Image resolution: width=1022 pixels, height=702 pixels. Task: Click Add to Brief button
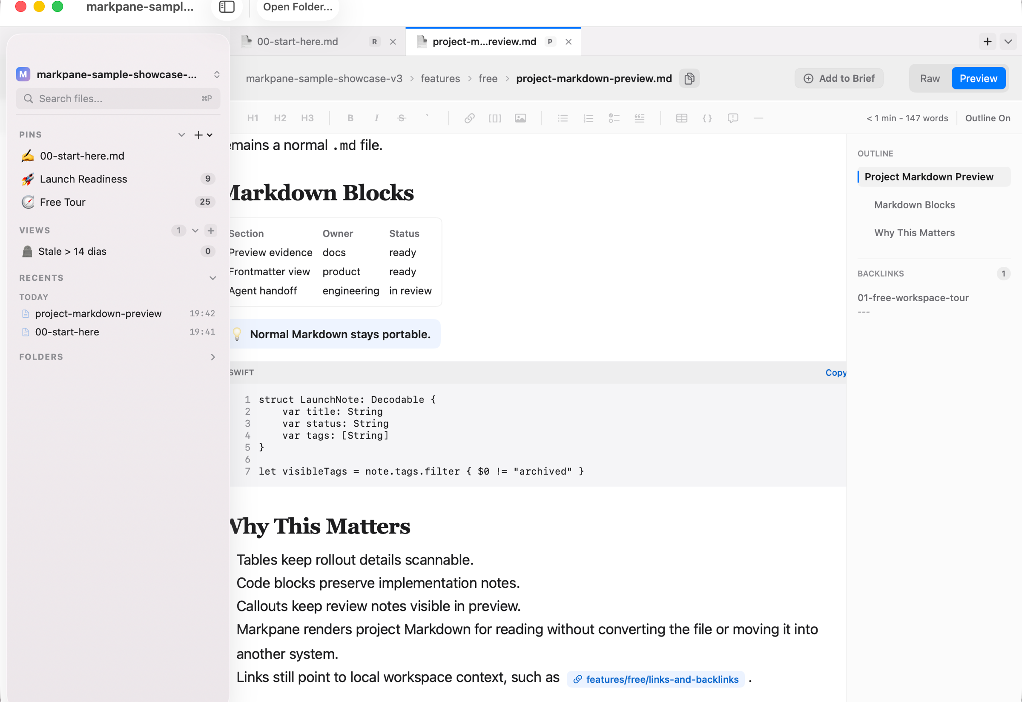pos(838,78)
